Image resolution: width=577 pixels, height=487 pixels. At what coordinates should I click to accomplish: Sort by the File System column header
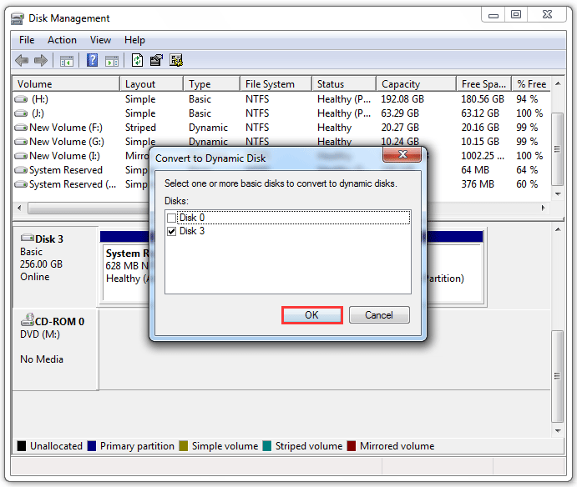click(276, 84)
